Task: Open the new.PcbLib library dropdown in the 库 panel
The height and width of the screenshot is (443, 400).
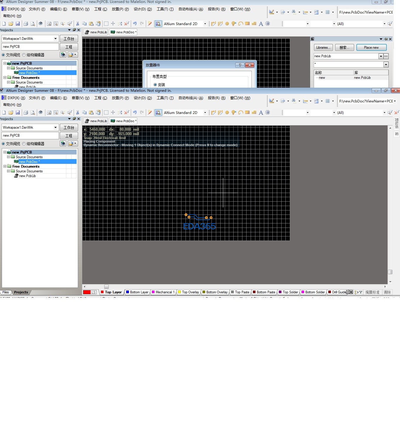Action: click(x=381, y=56)
